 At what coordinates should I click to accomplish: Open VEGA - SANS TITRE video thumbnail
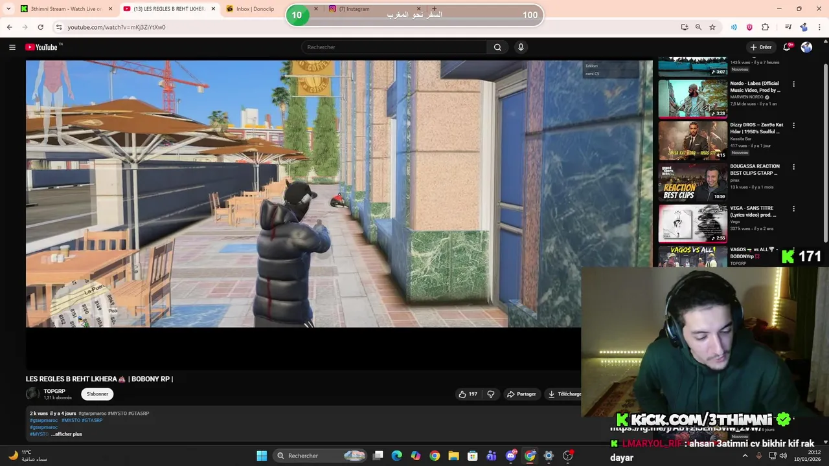[693, 223]
